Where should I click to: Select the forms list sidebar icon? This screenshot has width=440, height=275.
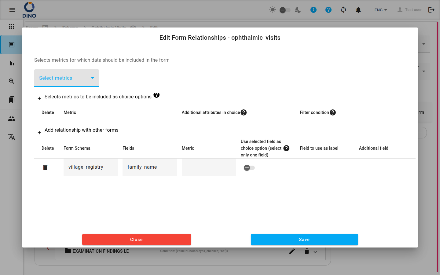point(12,45)
